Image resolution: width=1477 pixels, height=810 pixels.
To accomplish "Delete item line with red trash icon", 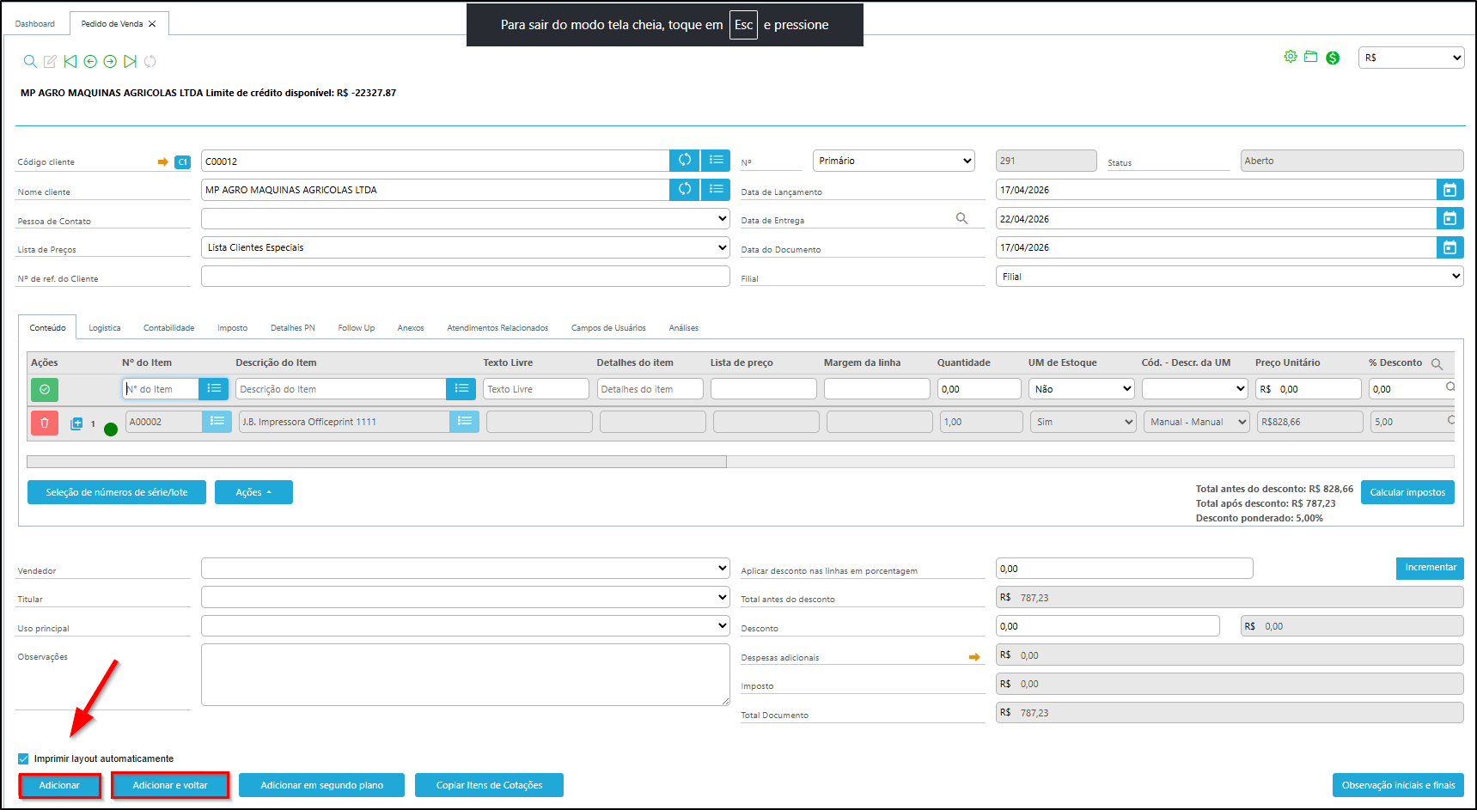I will tap(45, 423).
